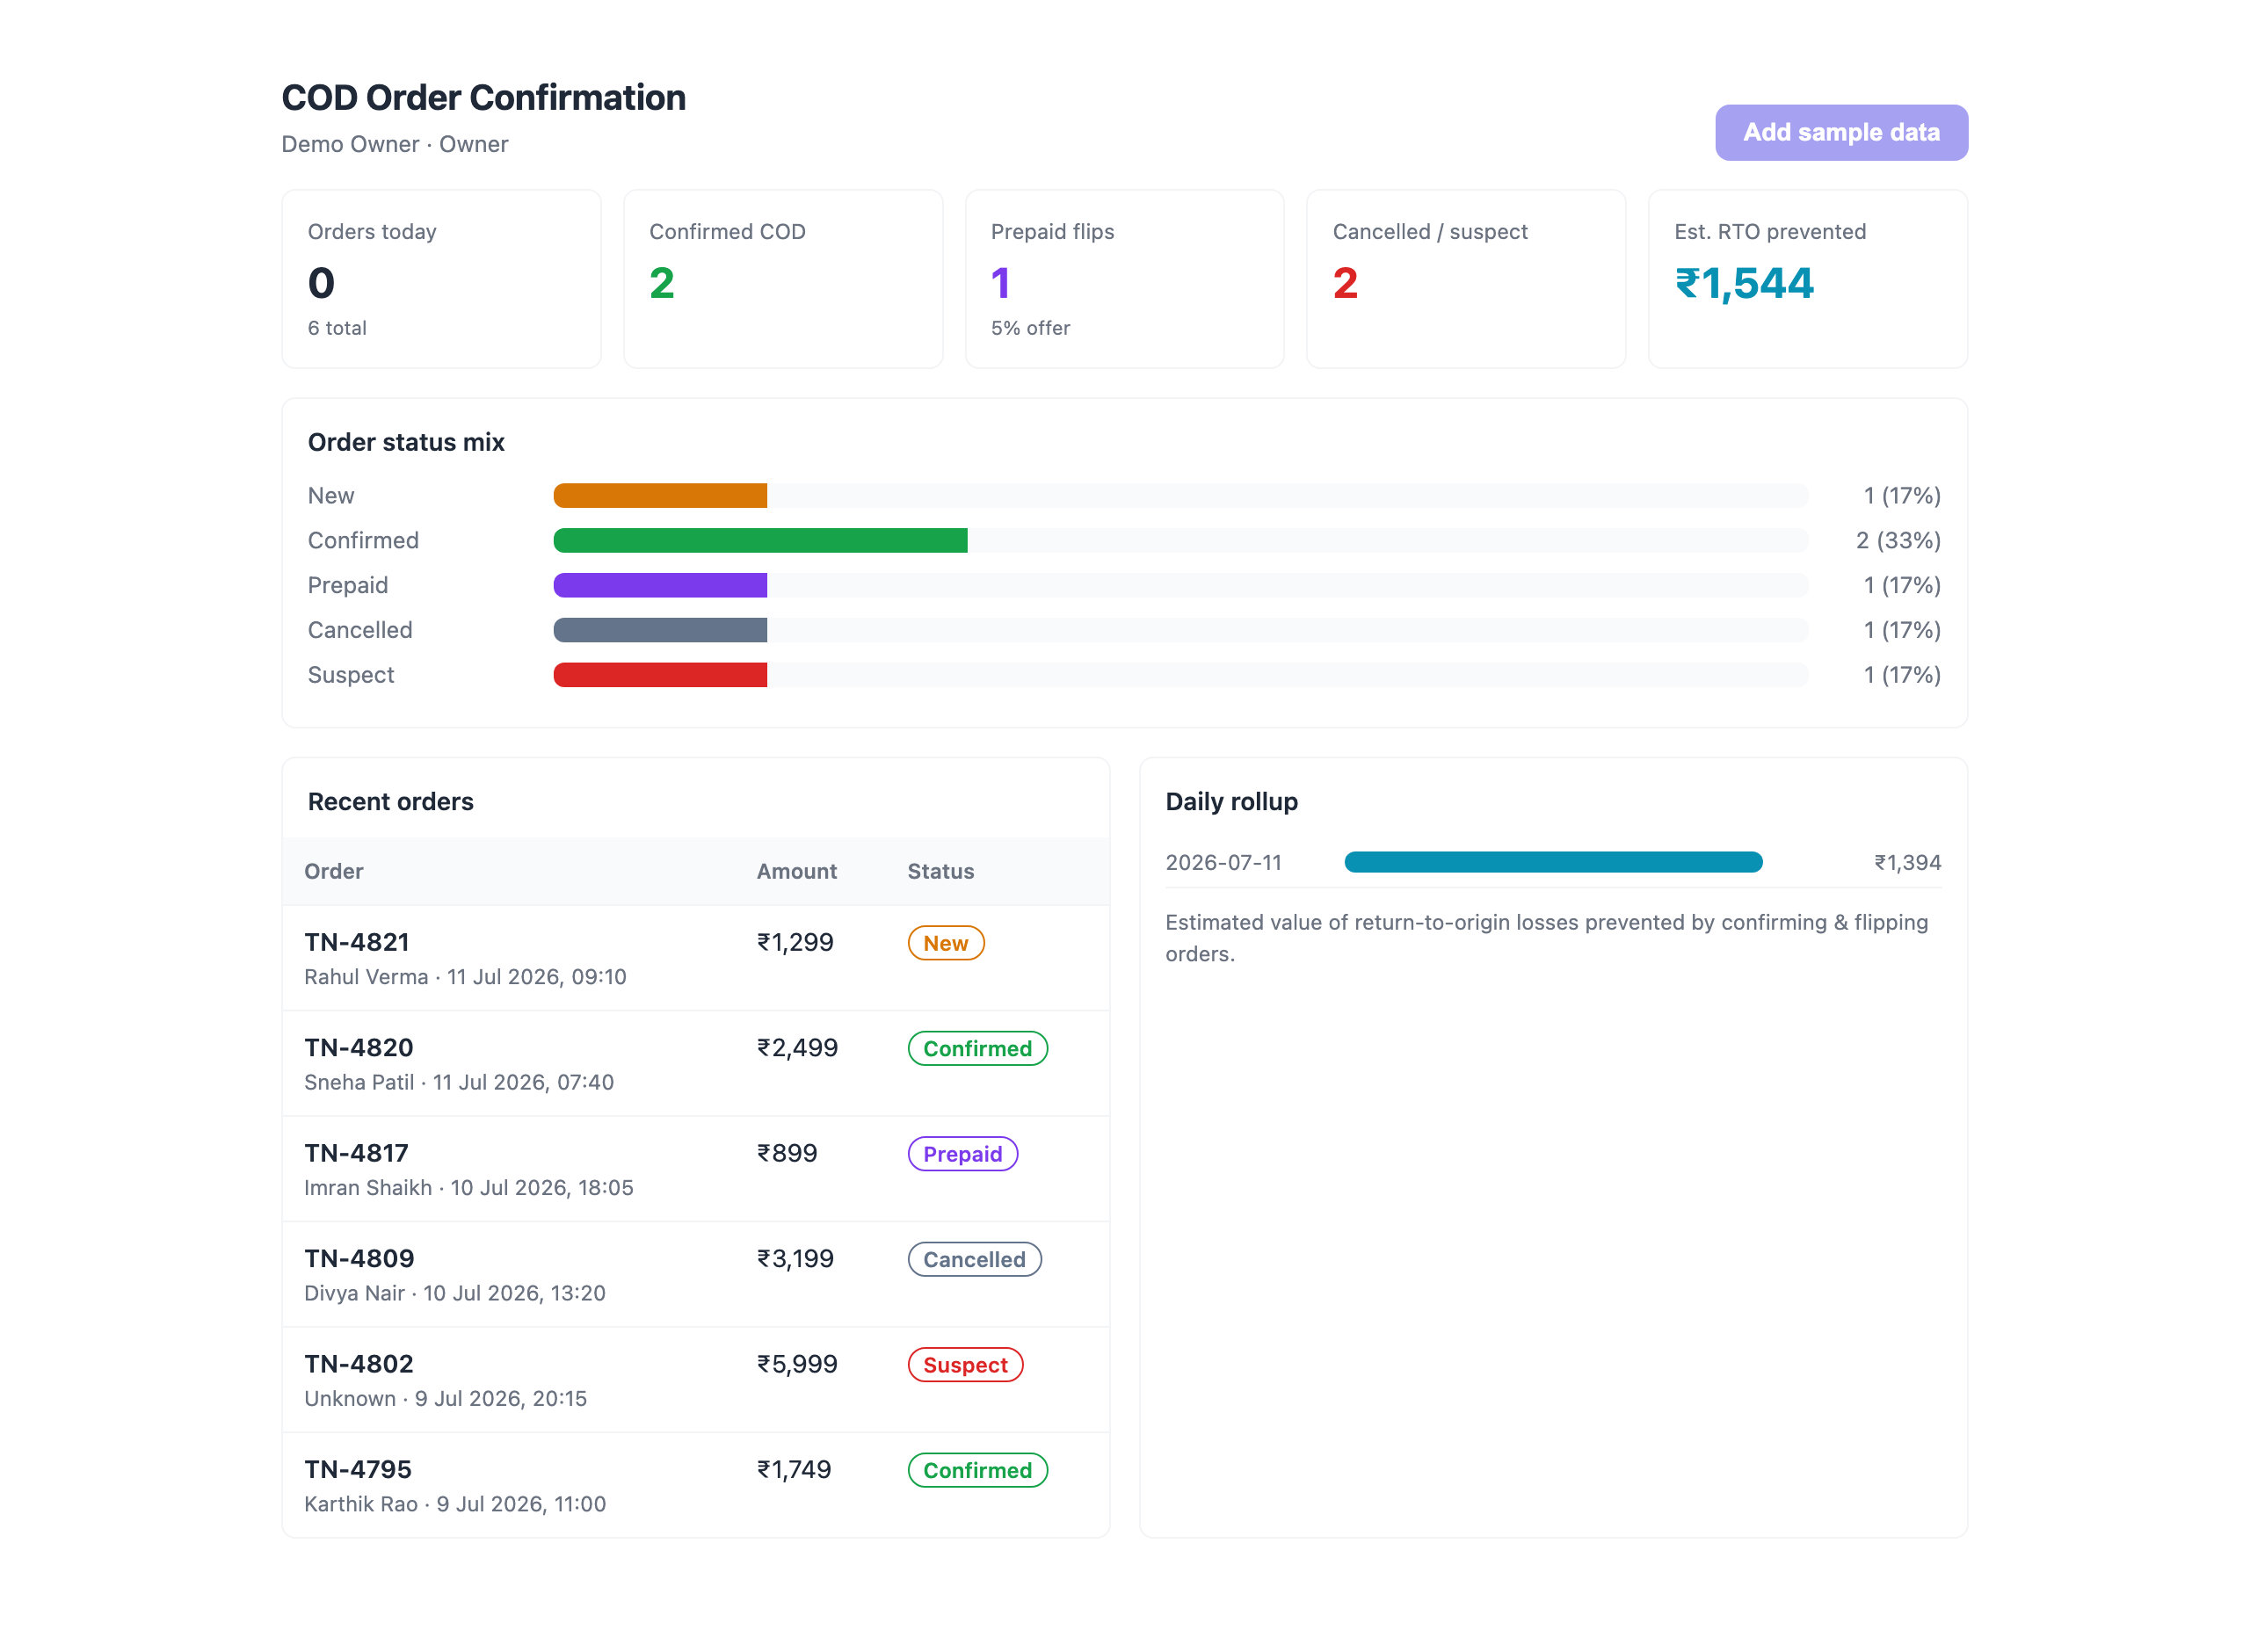Click the green Confirmed status bar

(x=760, y=540)
